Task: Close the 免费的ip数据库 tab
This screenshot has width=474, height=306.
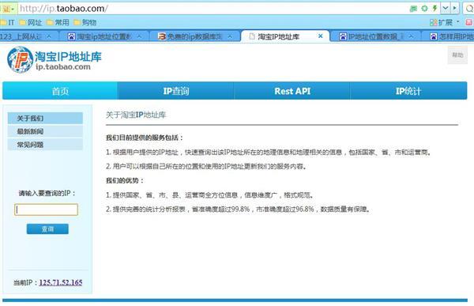Action: click(x=230, y=36)
